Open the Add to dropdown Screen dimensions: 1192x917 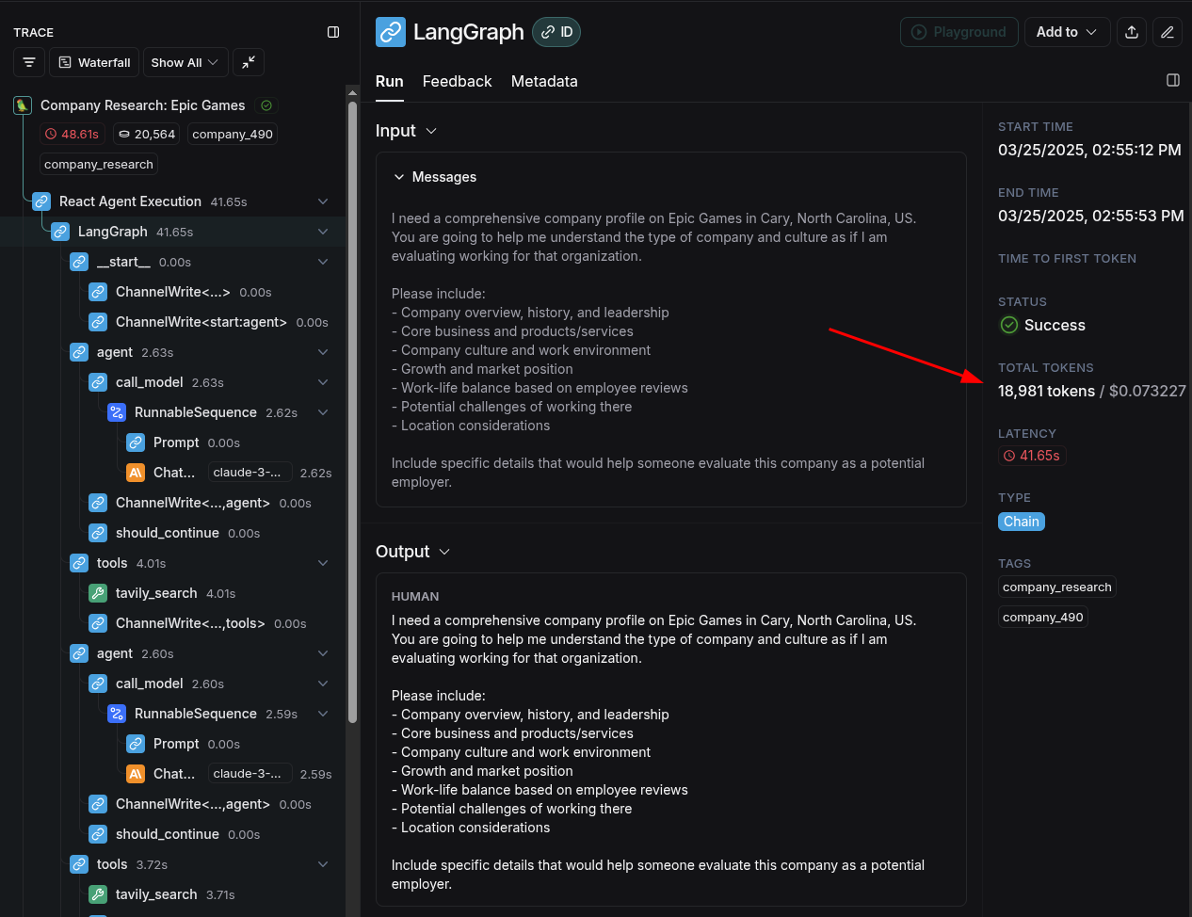click(1067, 32)
